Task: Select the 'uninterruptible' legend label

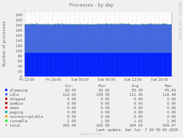Action: coord(26,117)
